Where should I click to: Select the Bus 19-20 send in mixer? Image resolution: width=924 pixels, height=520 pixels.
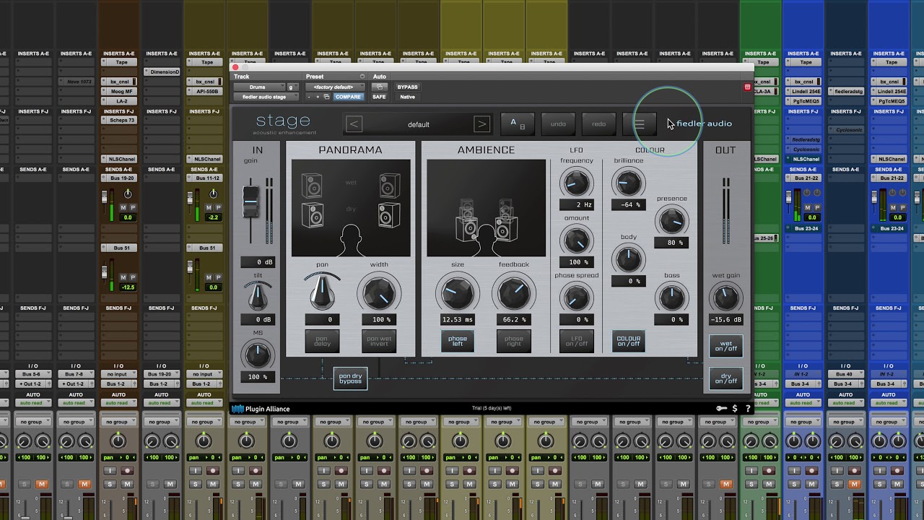point(119,178)
